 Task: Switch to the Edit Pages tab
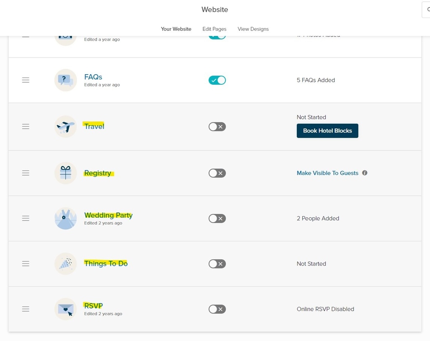click(214, 29)
